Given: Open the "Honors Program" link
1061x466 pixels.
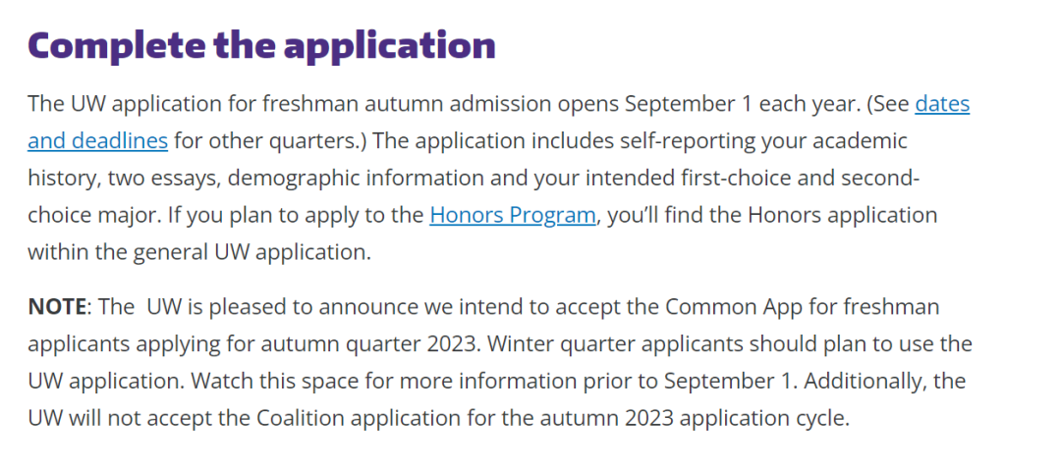Looking at the screenshot, I should pyautogui.click(x=513, y=215).
